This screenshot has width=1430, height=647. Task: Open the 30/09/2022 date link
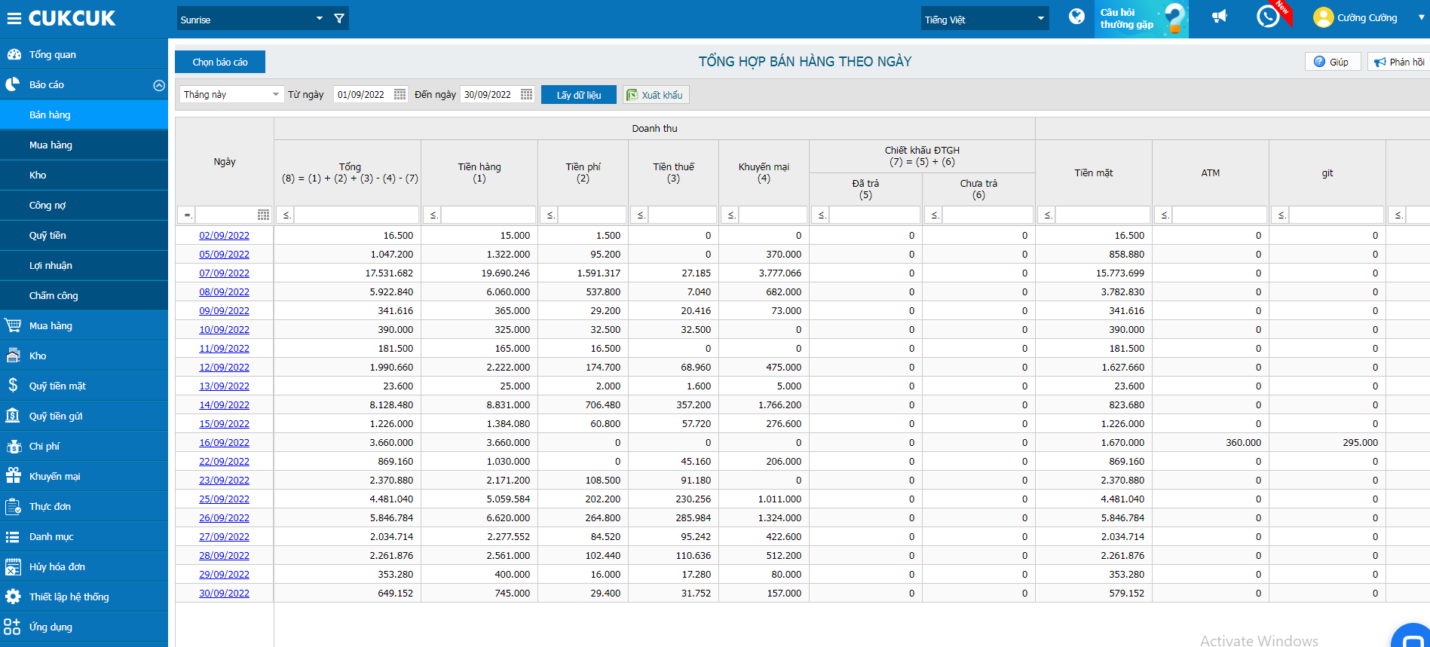click(x=224, y=593)
